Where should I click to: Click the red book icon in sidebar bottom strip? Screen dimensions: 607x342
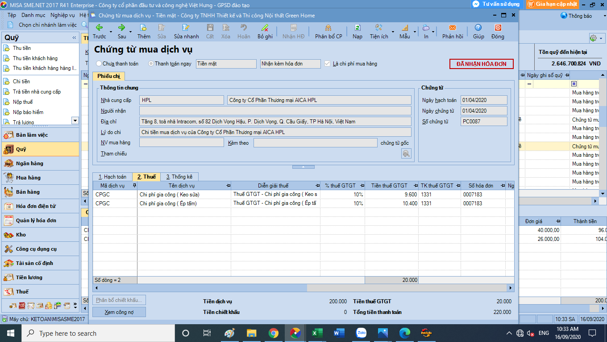22,306
